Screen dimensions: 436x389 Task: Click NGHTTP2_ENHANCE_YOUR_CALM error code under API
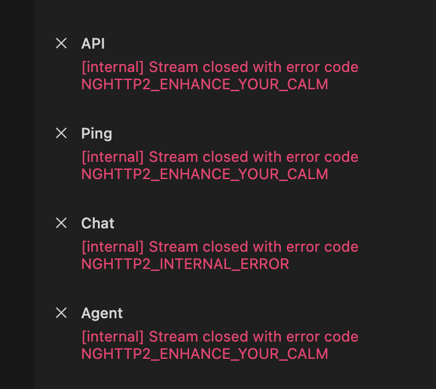(x=204, y=84)
